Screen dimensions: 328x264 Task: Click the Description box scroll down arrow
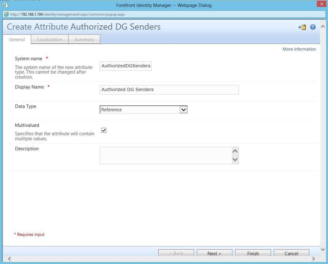coord(235,159)
